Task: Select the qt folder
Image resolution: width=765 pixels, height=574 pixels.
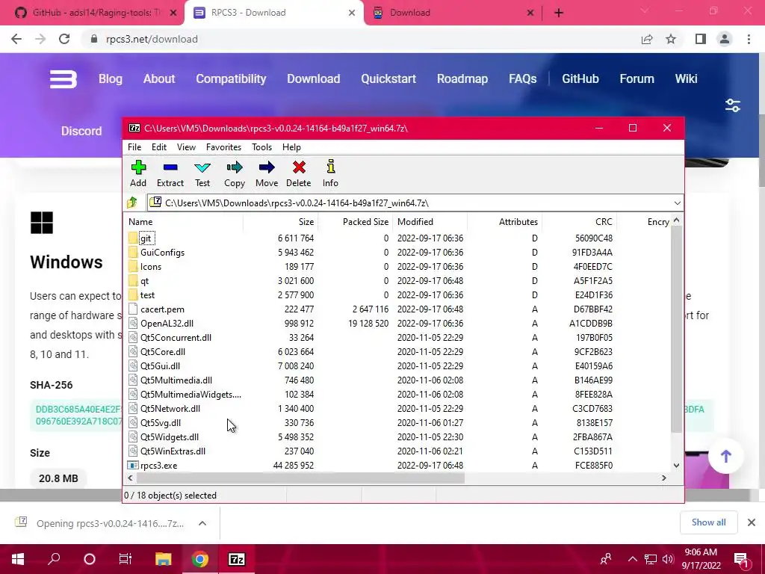Action: 144,281
